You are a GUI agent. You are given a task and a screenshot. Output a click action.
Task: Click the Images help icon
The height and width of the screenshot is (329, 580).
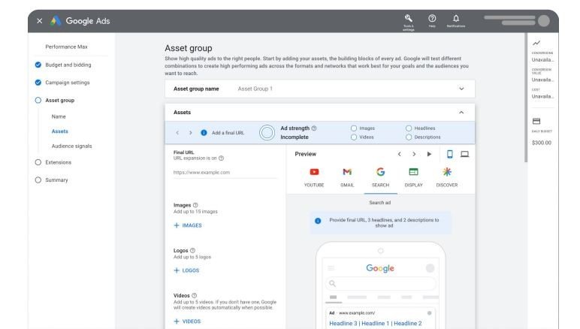tap(195, 205)
